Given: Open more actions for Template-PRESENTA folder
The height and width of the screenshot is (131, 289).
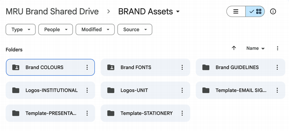Looking at the screenshot, I should 87,113.
